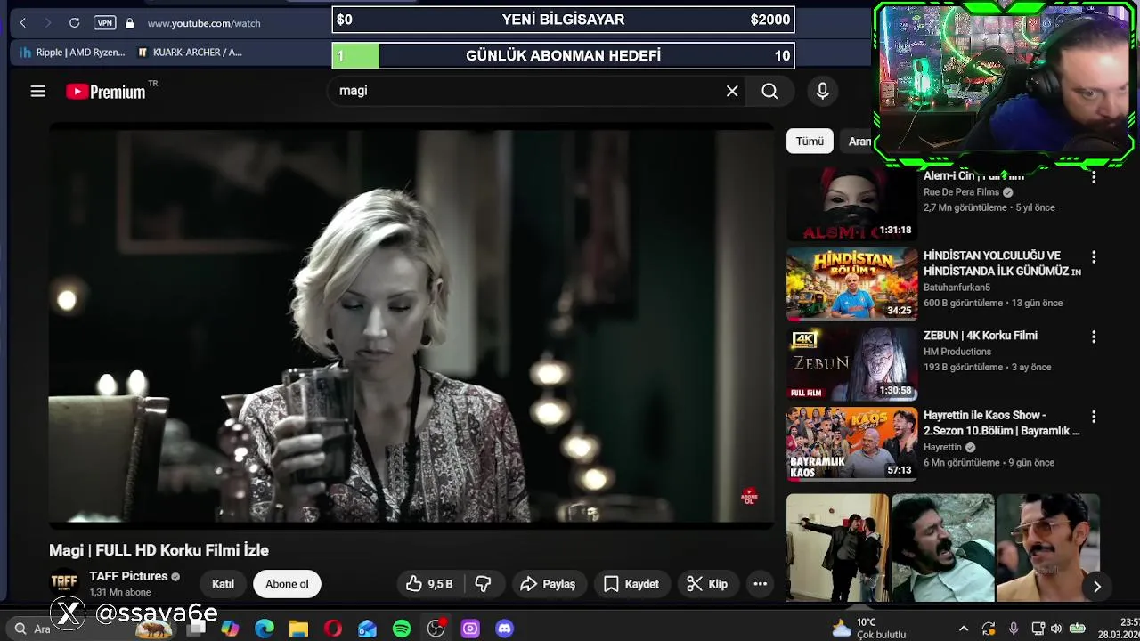Click the Rue De Pera Films channel name
Image resolution: width=1140 pixels, height=641 pixels.
point(961,192)
